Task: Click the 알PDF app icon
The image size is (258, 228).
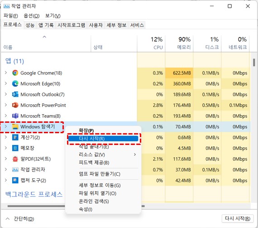Action: (x=15, y=159)
